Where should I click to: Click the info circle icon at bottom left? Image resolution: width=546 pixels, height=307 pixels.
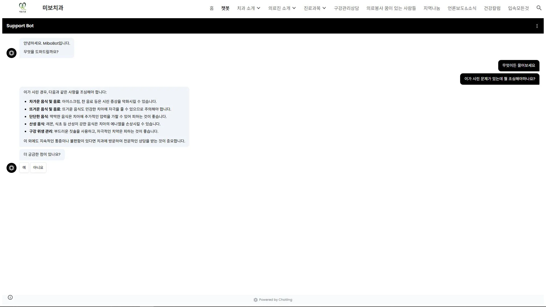10,297
